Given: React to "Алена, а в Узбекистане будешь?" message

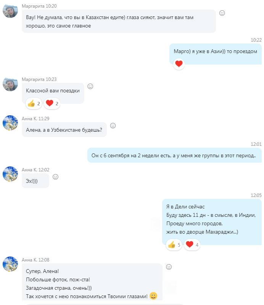Looking at the screenshot, I should click(113, 126).
